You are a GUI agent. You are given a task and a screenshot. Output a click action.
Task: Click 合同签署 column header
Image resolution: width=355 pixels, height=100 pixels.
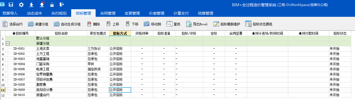click(236, 33)
